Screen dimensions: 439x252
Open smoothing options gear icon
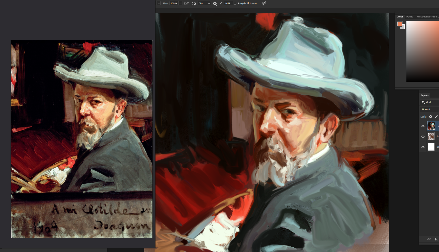pyautogui.click(x=215, y=4)
